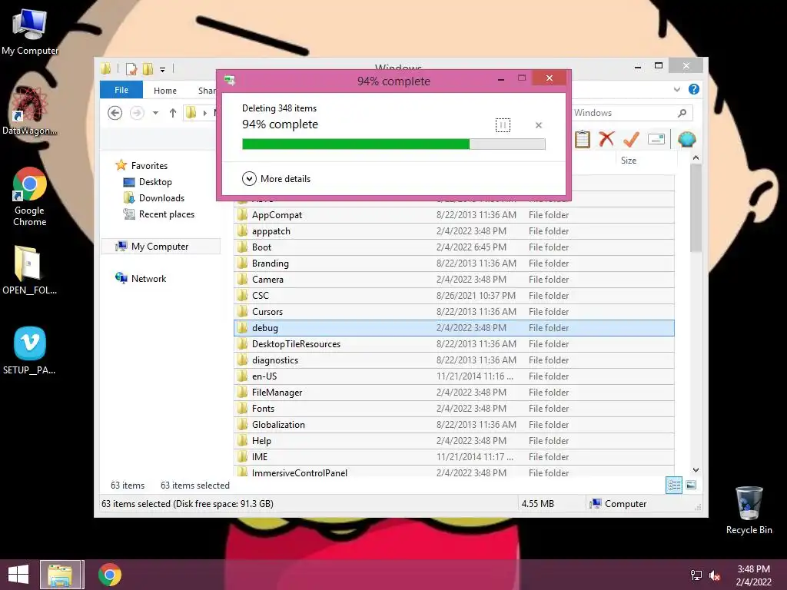The image size is (787, 590).
Task: Select the debug folder
Action: 453,327
